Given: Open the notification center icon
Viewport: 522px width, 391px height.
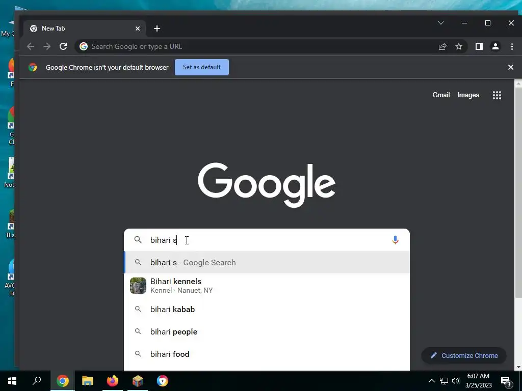Looking at the screenshot, I should coord(506,381).
